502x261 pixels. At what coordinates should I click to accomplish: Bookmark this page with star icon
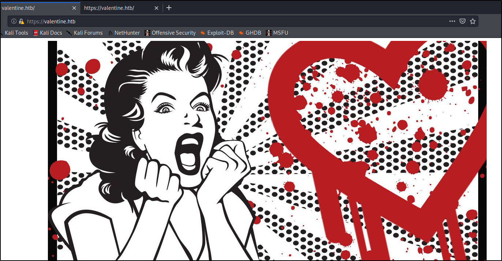473,22
